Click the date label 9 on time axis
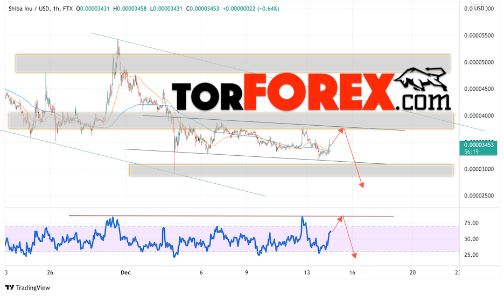Screen dimensions: 504x296 click(x=247, y=272)
